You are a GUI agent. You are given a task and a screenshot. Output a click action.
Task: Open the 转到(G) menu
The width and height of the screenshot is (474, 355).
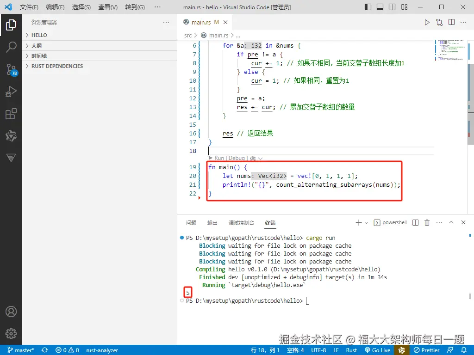135,7
